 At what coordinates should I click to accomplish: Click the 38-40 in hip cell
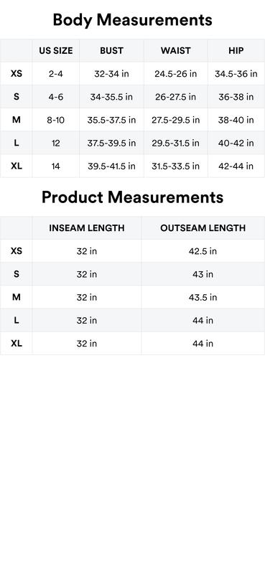(236, 120)
